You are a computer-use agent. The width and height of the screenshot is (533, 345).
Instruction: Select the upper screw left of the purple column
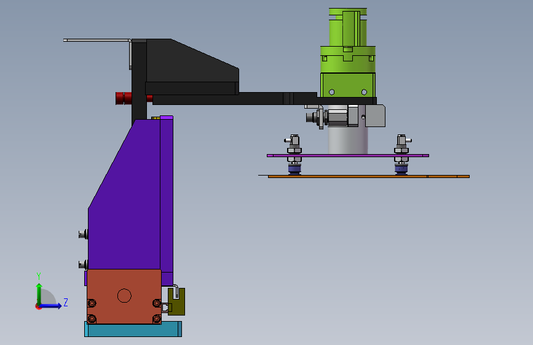pyautogui.click(x=84, y=234)
